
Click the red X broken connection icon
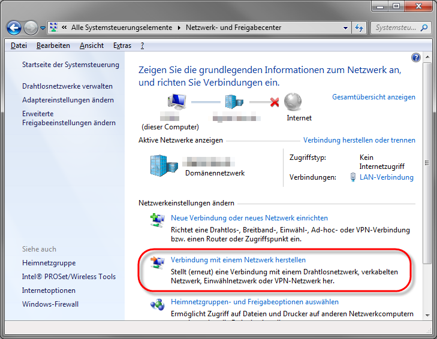(x=275, y=102)
